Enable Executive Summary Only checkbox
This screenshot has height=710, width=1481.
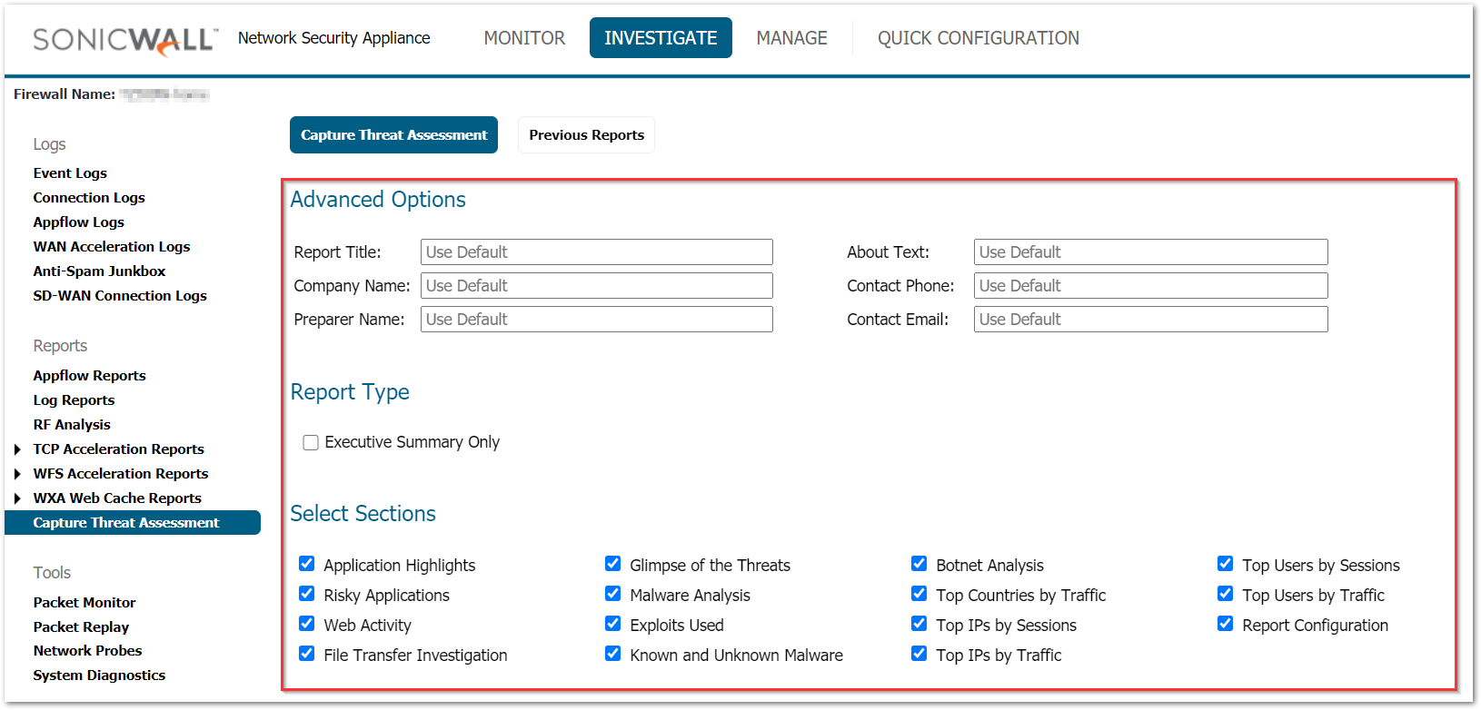(x=311, y=442)
